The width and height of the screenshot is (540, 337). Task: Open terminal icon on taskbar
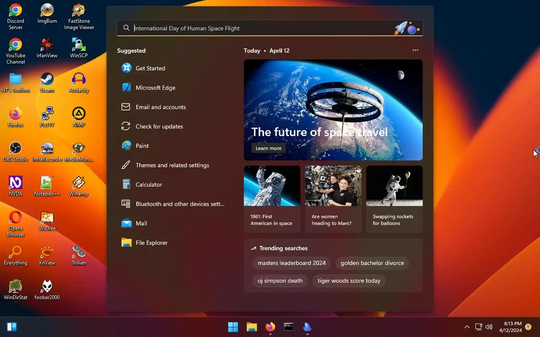tap(289, 327)
